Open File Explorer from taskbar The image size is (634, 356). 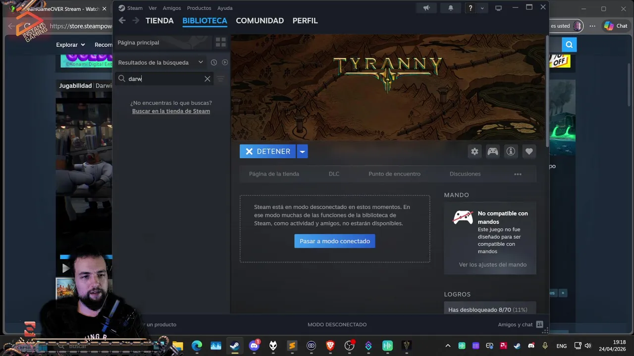click(x=178, y=346)
